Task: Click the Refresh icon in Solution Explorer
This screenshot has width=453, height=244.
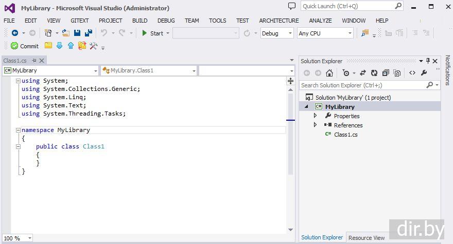Action: 374,73
